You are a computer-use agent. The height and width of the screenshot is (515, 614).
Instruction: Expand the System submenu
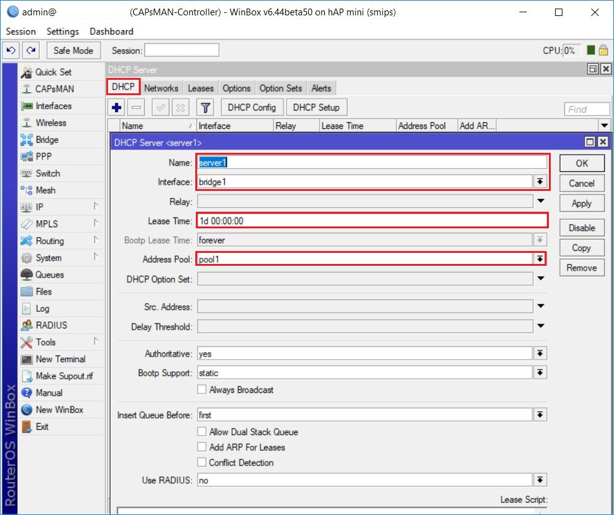(x=96, y=257)
